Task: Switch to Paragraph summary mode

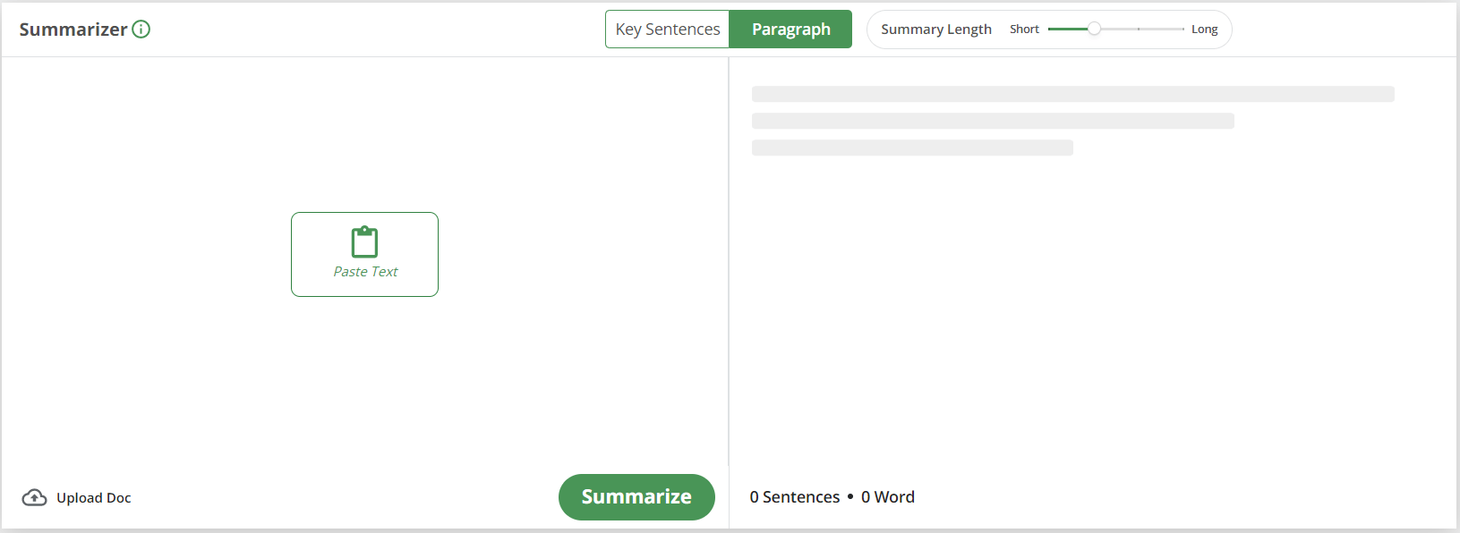Action: coord(790,29)
